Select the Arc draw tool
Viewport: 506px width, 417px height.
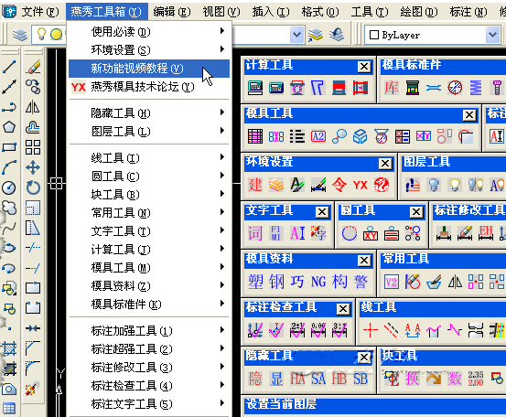pos(9,167)
